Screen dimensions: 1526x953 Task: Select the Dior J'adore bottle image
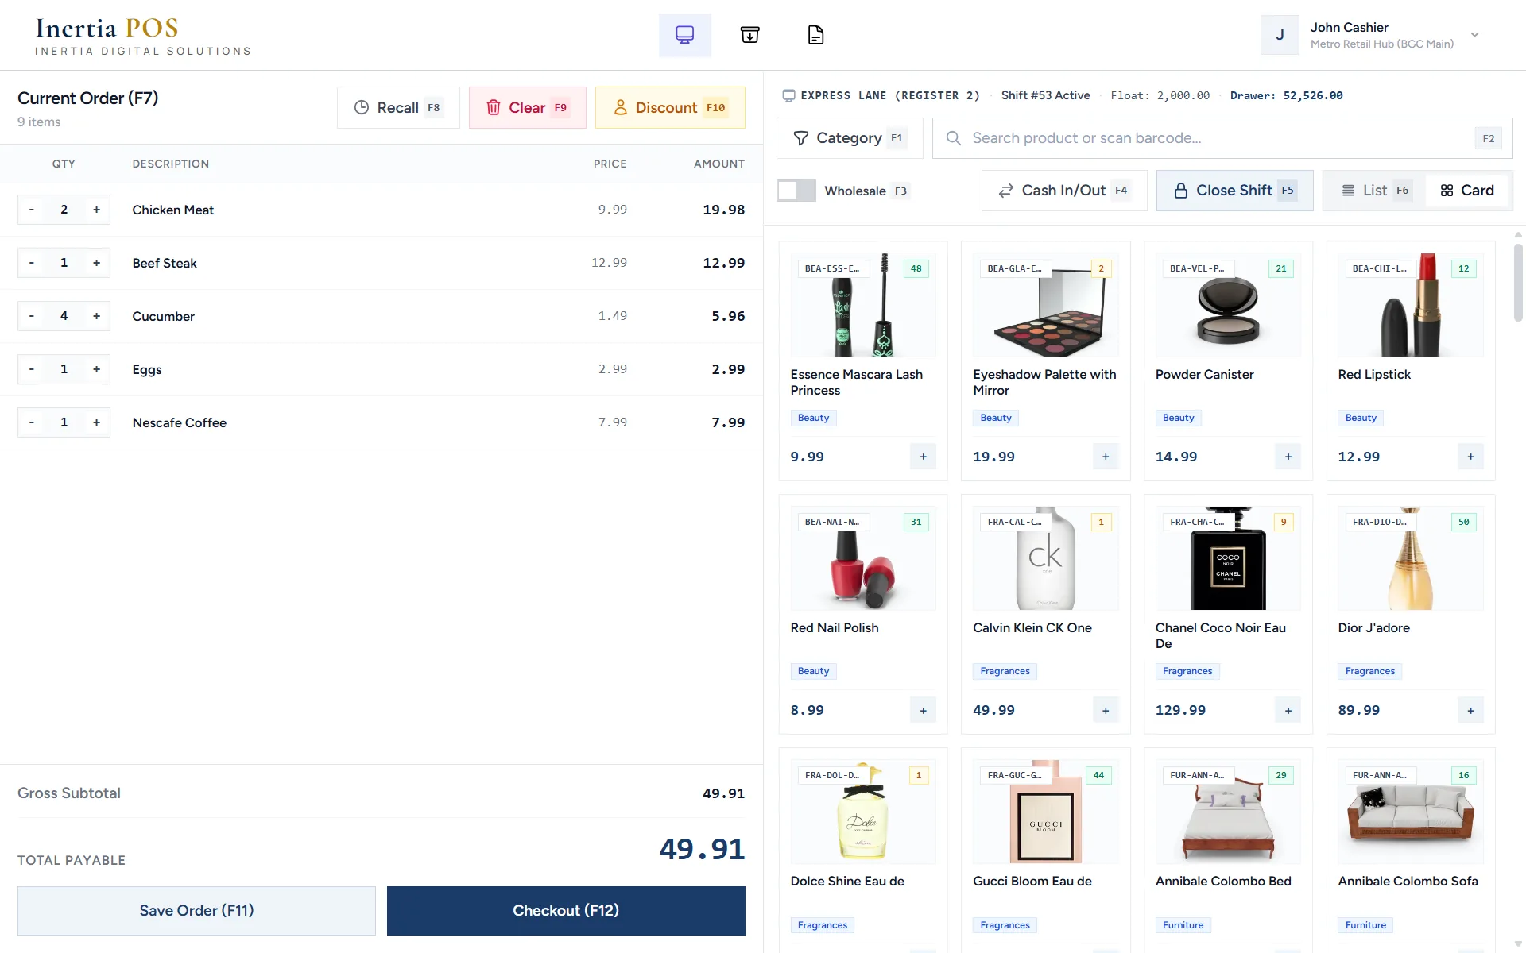pos(1411,558)
